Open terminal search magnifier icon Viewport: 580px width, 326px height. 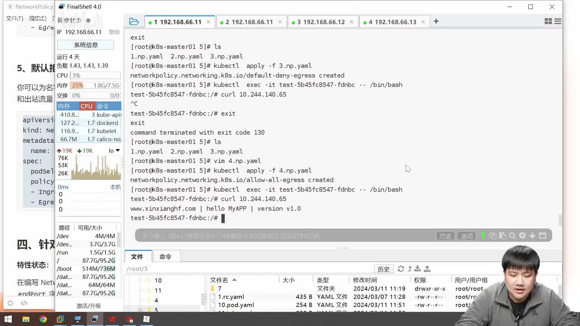pyautogui.click(x=512, y=235)
